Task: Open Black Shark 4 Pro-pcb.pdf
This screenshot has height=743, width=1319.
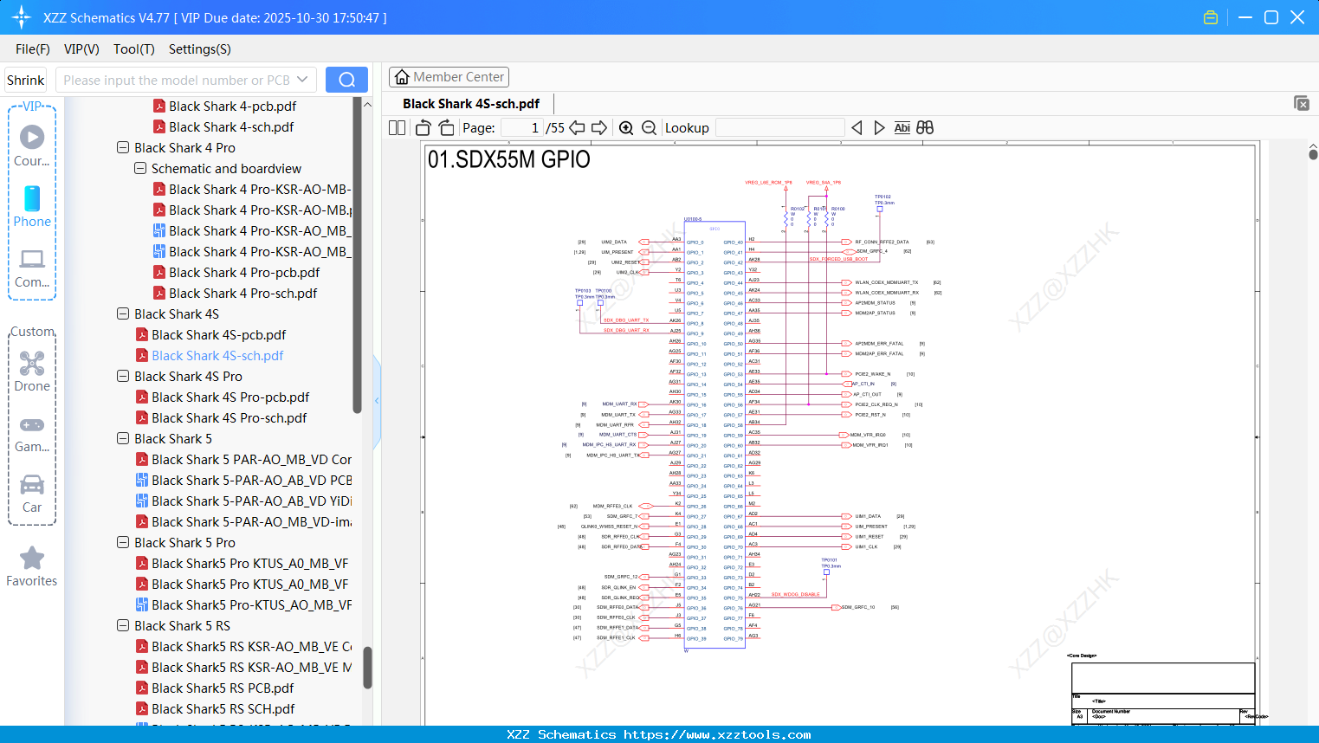Action: (x=244, y=272)
